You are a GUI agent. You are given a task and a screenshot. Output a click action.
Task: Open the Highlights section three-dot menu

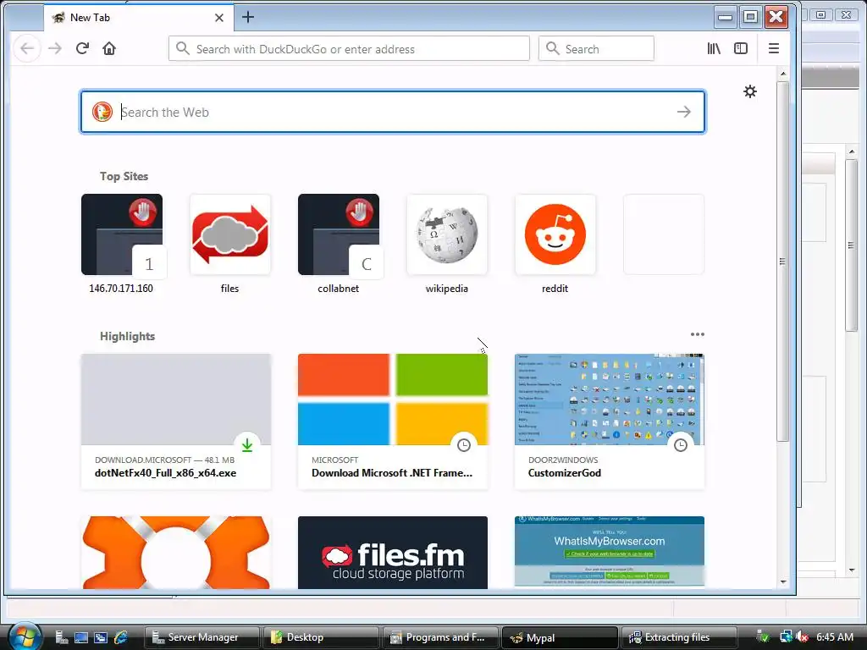click(x=698, y=334)
